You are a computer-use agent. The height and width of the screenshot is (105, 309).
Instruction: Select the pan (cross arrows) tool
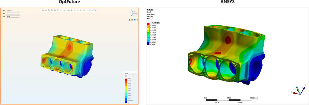(46, 10)
